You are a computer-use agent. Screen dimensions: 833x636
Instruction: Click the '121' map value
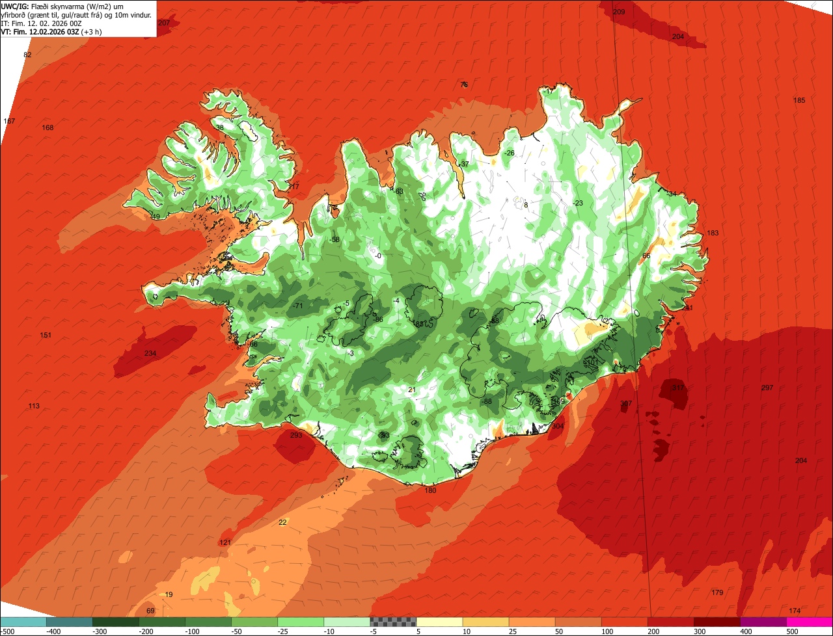coord(225,542)
